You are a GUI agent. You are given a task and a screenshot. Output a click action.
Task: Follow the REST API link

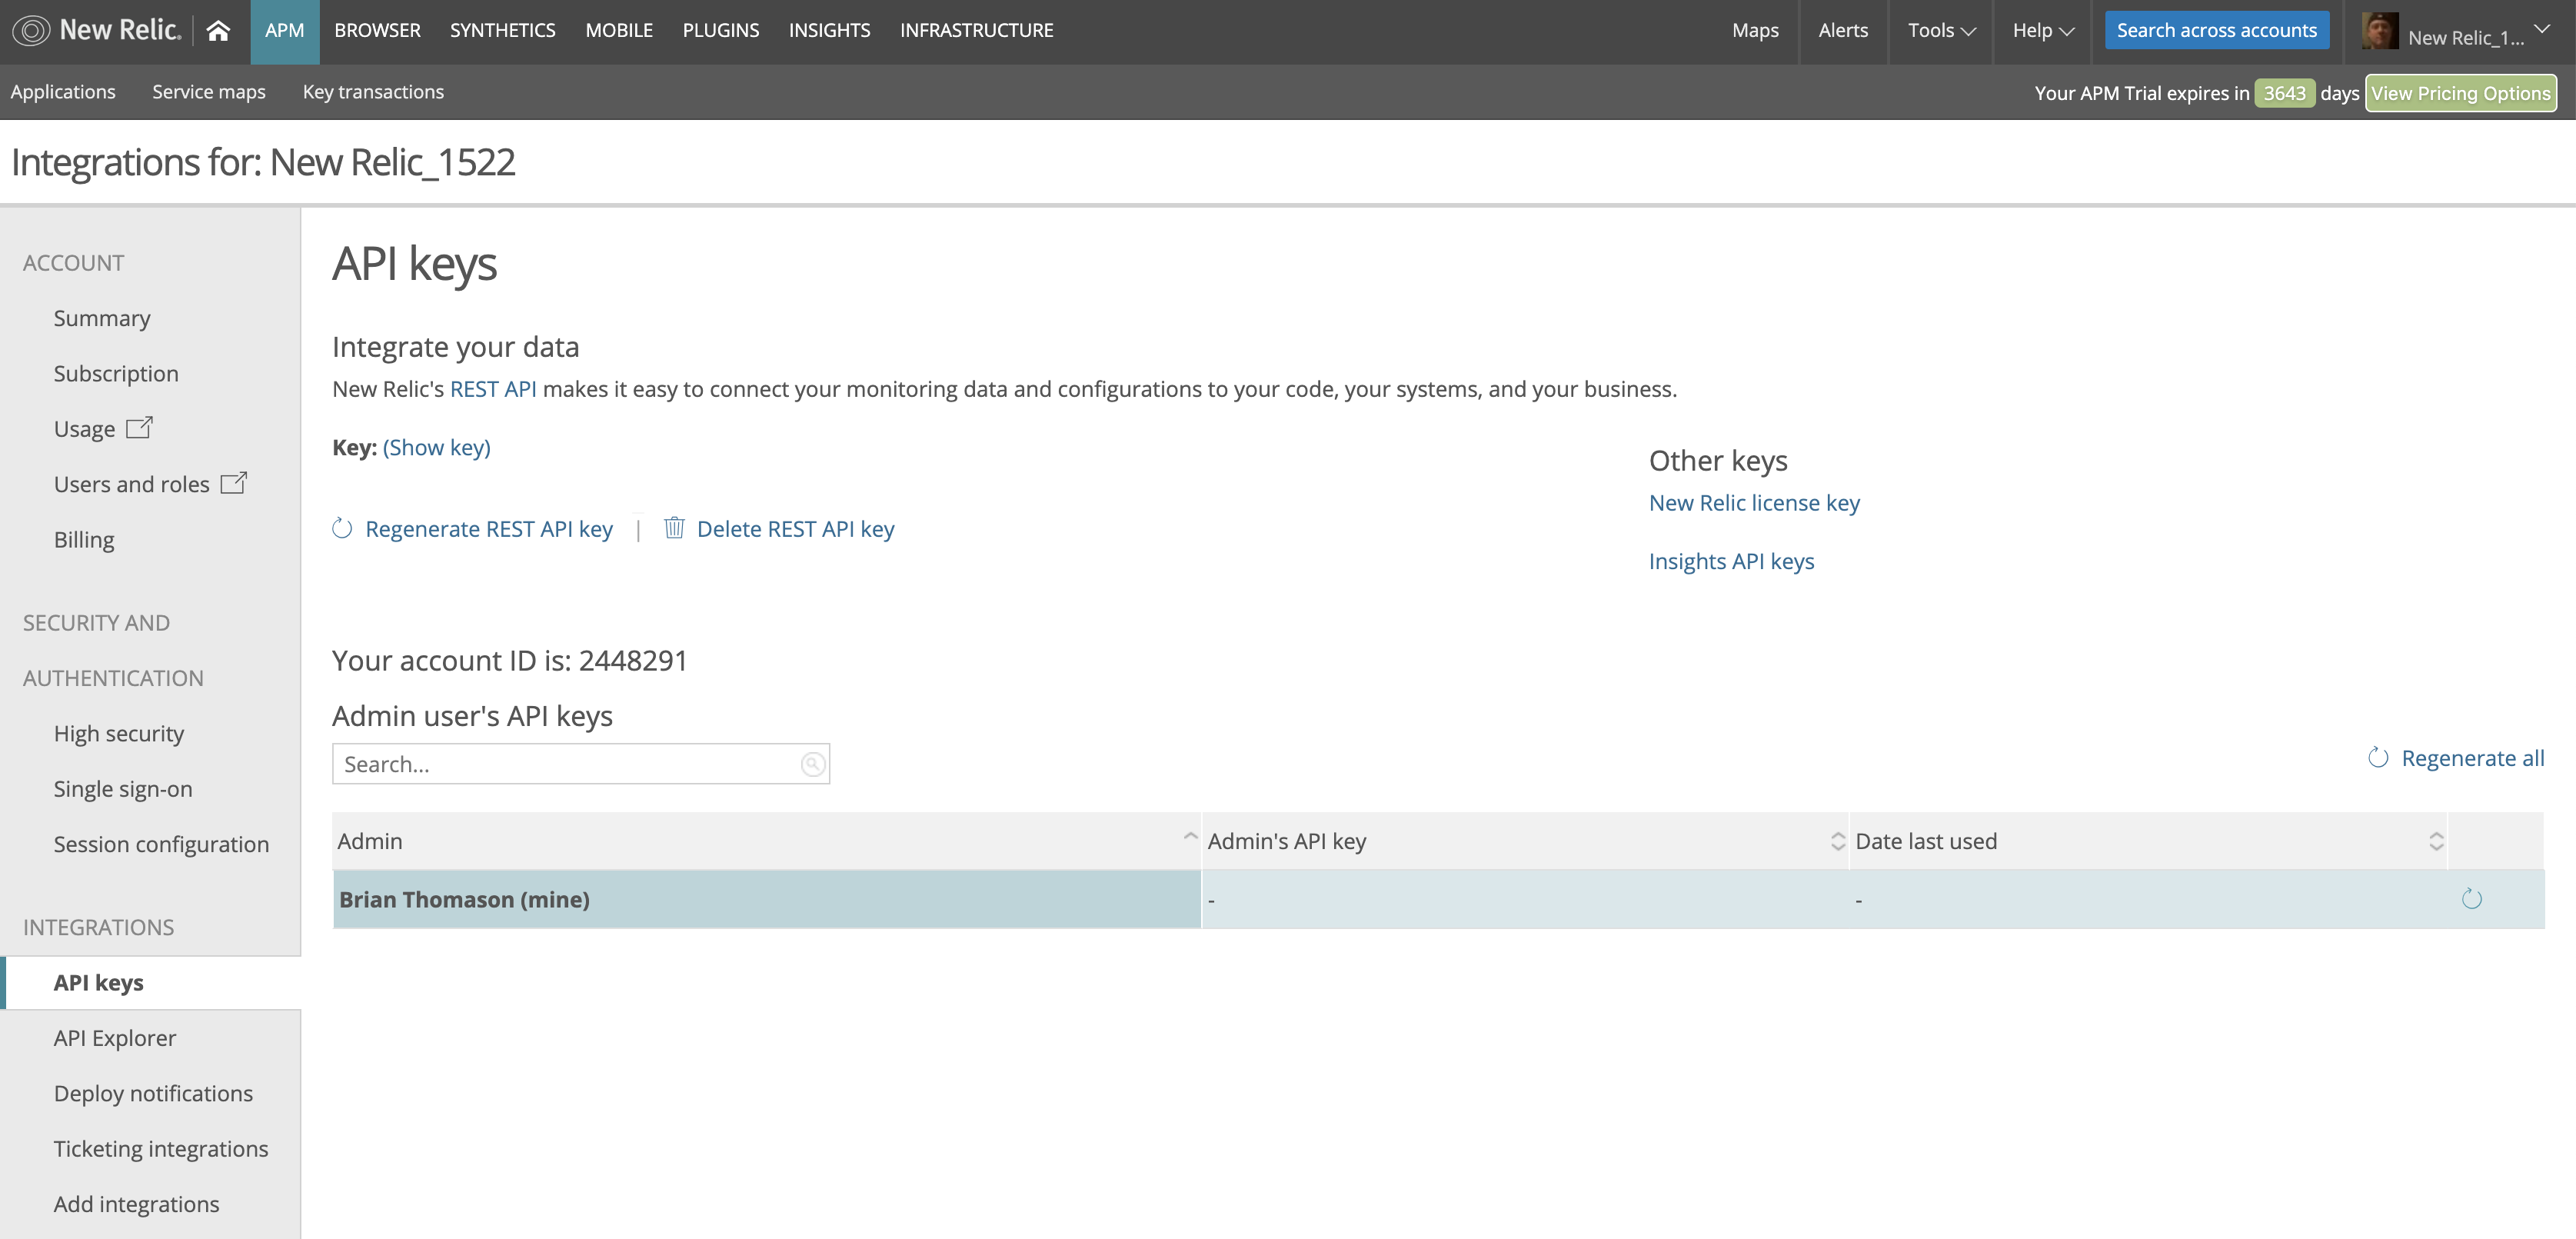point(493,389)
